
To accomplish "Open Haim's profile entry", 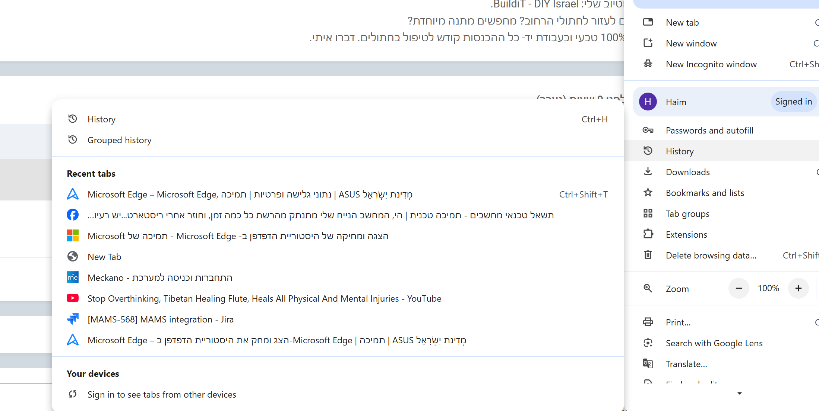I will coord(726,102).
